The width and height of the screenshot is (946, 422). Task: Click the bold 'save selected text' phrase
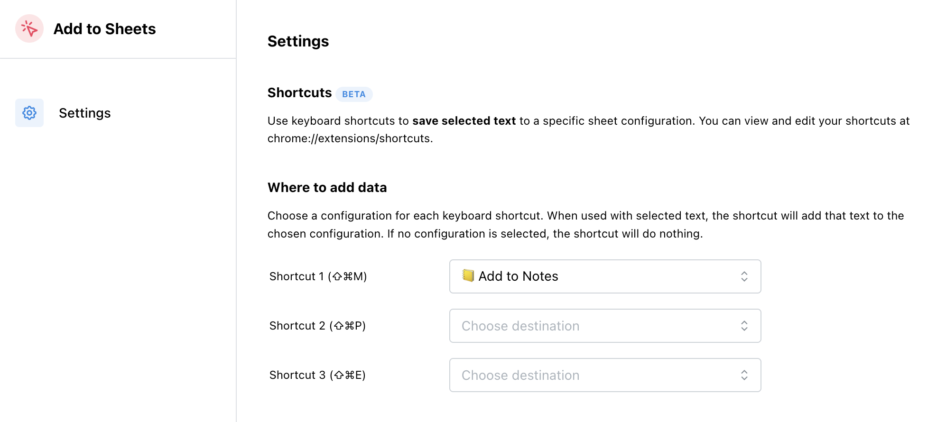pos(464,121)
